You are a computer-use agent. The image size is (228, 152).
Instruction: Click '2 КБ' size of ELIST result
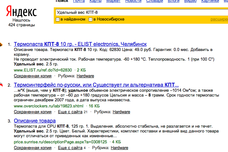(81, 70)
